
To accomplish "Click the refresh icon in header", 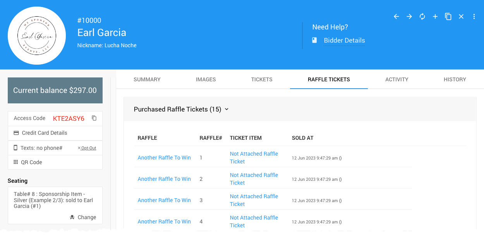I will (x=422, y=17).
